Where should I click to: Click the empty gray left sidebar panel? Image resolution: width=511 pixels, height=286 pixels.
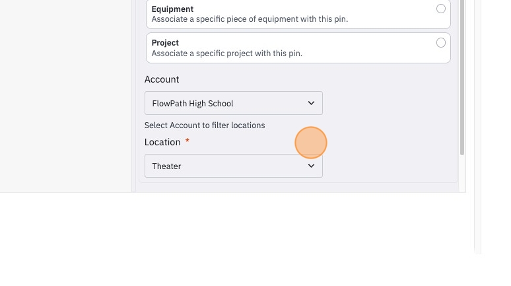pos(65,96)
